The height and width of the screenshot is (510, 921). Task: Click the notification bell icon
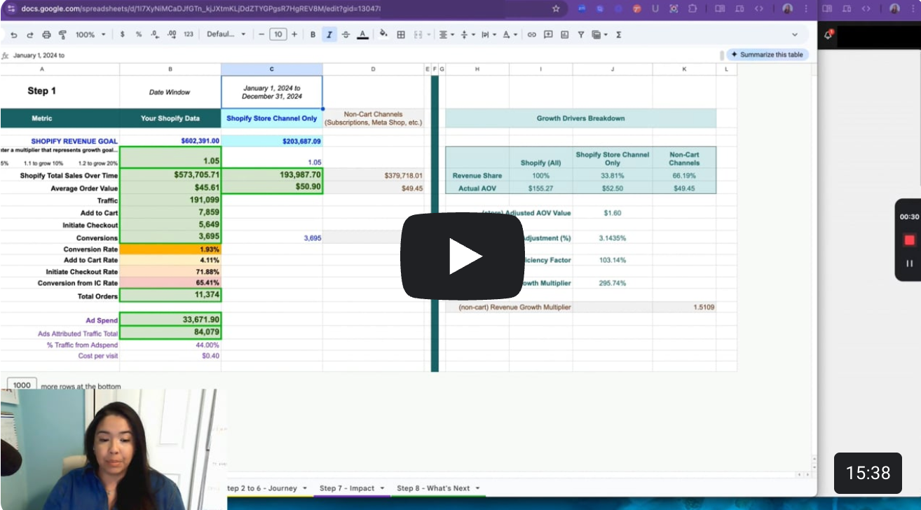click(829, 34)
